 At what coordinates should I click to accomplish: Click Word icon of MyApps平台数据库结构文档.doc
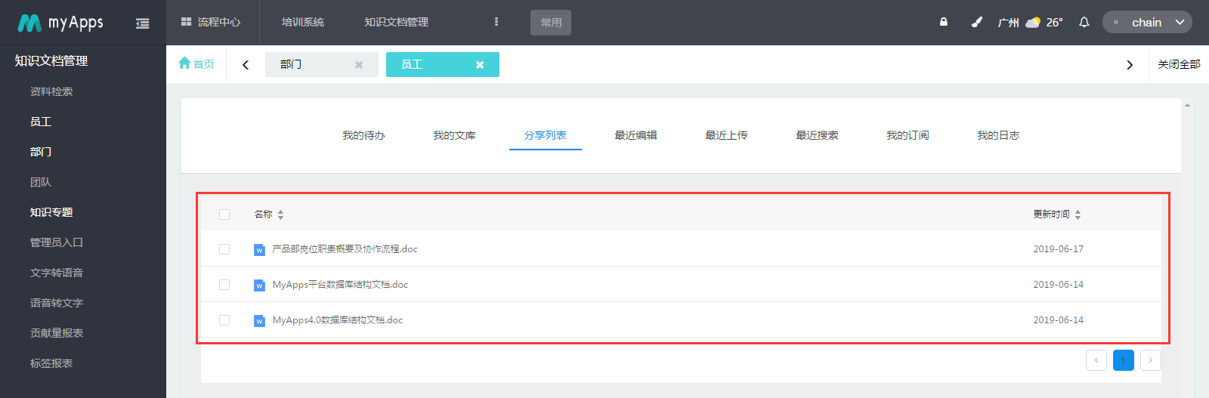pyautogui.click(x=259, y=285)
